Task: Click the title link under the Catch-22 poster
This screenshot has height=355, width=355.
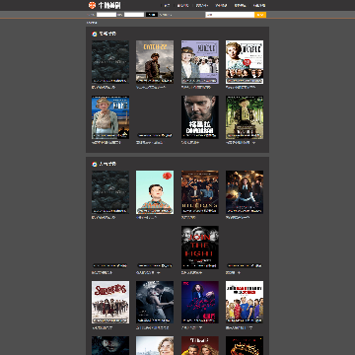Action: pos(151,88)
